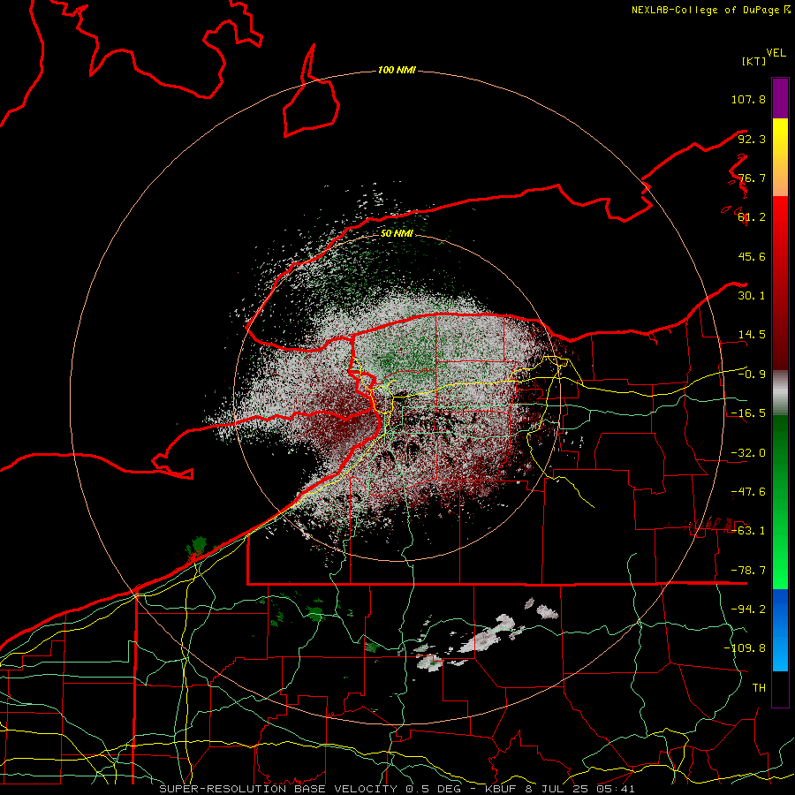Click the 100 NMI range ring label

tap(397, 70)
